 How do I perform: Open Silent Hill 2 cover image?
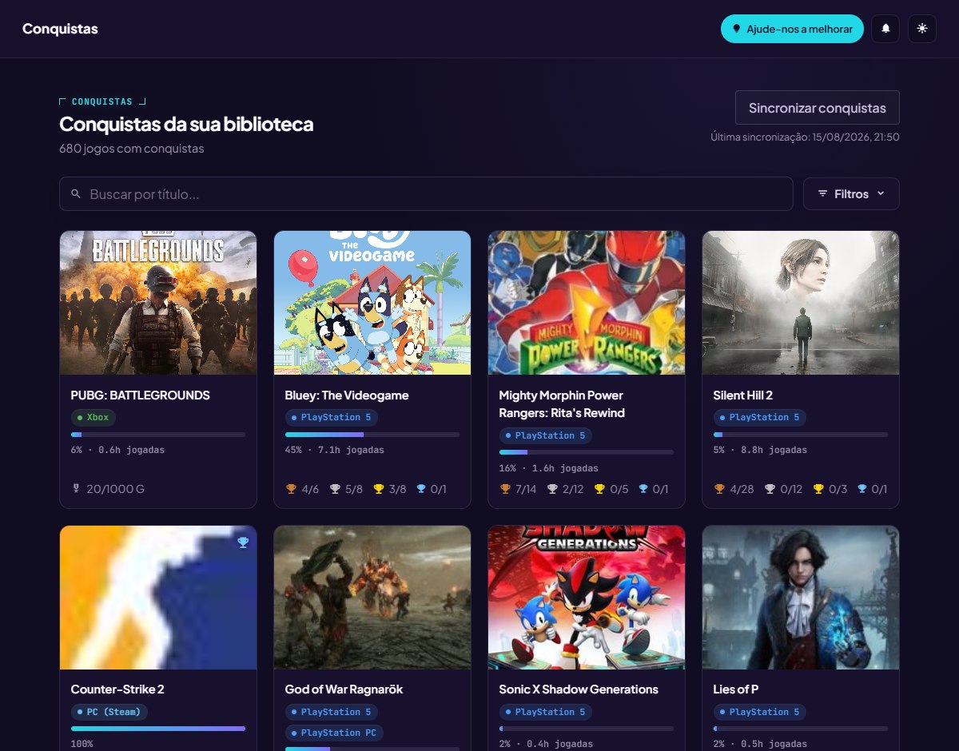pyautogui.click(x=801, y=303)
